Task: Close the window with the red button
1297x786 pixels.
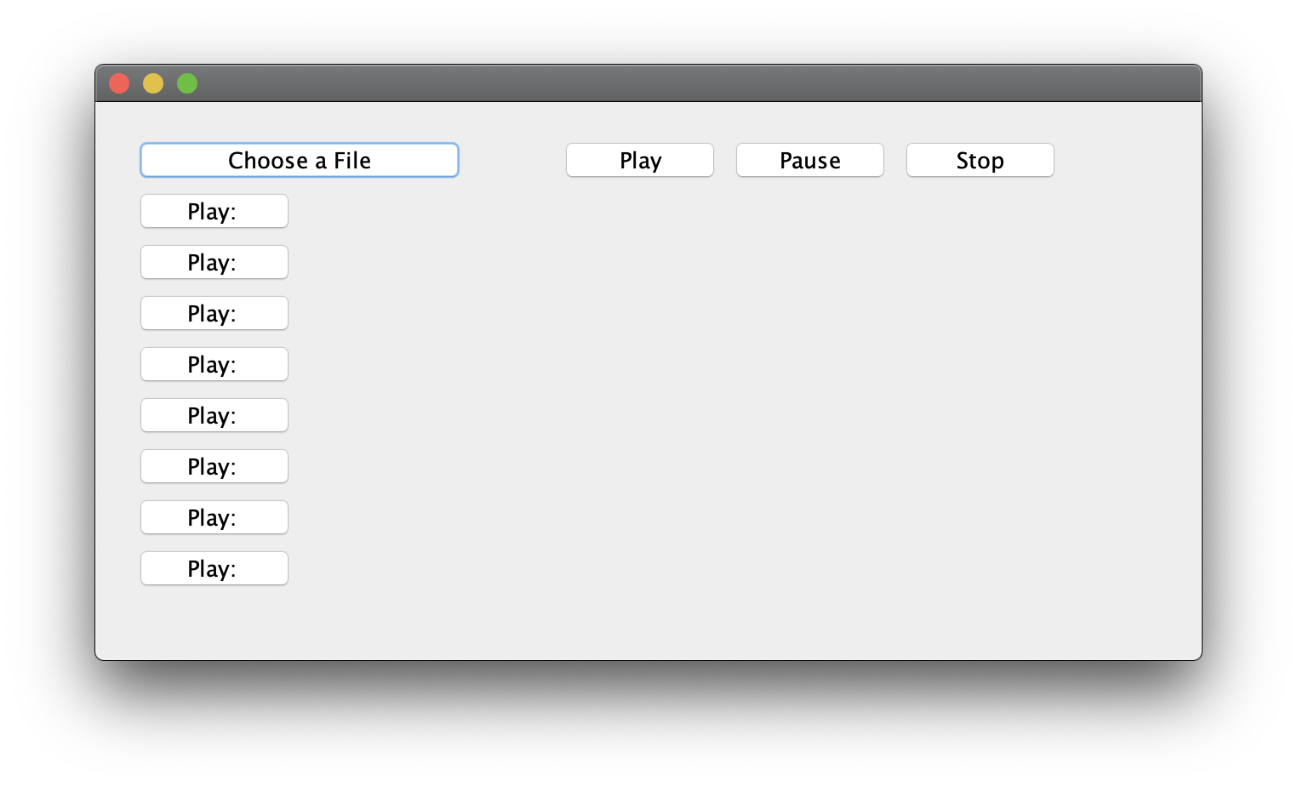Action: 119,83
